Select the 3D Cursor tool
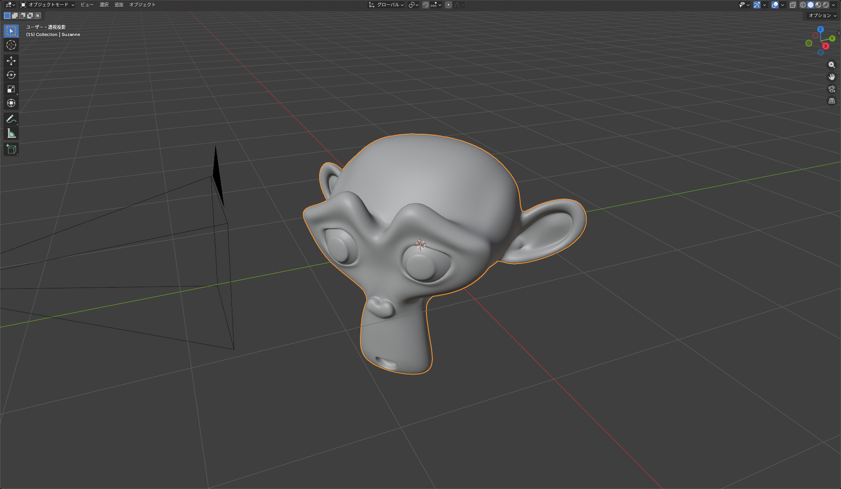Screen dimensions: 841x489 coord(11,45)
